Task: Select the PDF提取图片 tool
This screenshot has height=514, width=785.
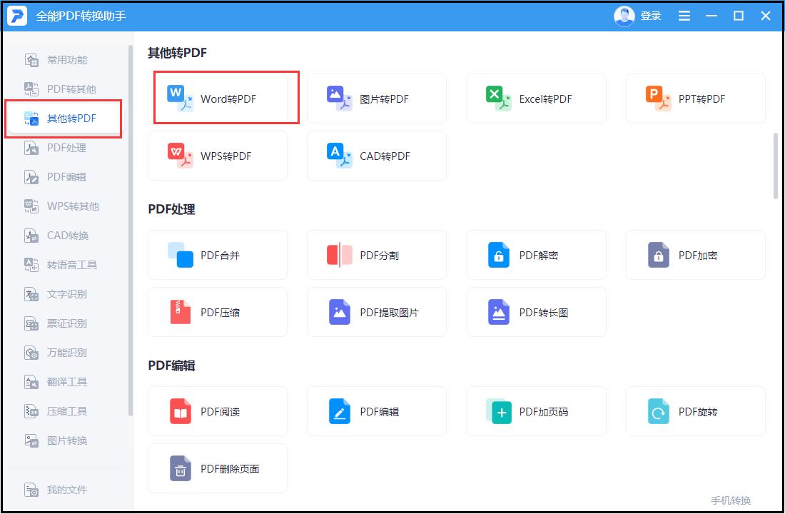Action: [377, 312]
